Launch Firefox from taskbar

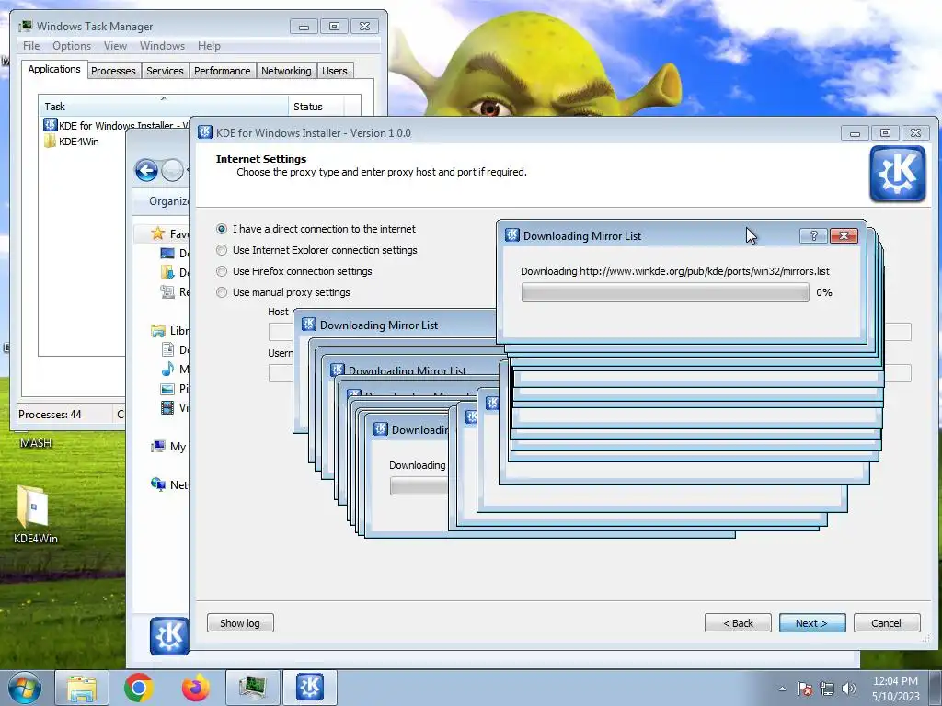[196, 688]
